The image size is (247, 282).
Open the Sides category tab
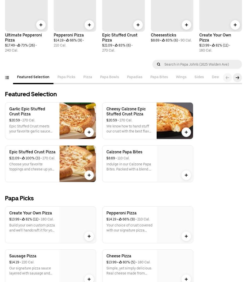tap(199, 77)
